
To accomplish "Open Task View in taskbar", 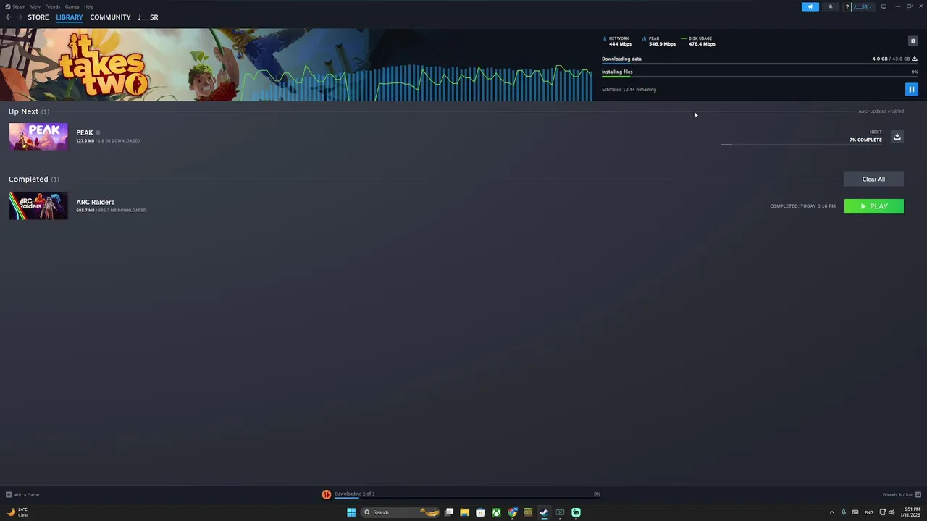I will (x=449, y=512).
